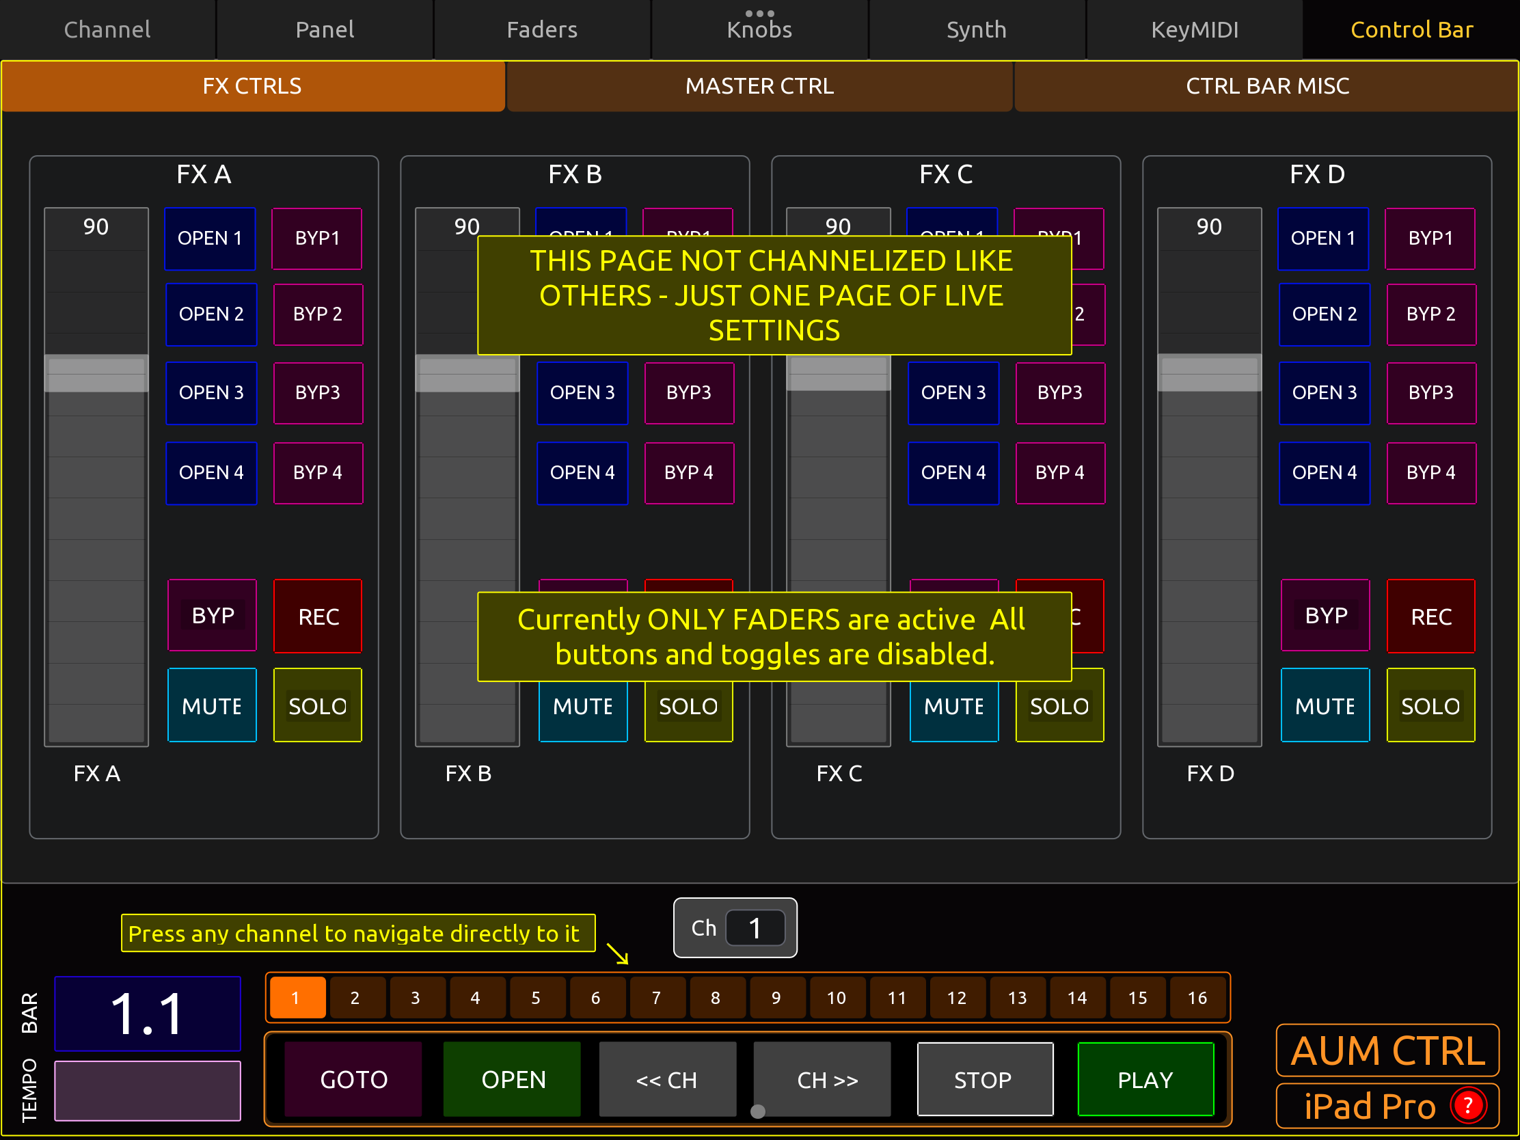Switch to MASTER CTRL tab
This screenshot has width=1520, height=1140.
click(x=759, y=86)
